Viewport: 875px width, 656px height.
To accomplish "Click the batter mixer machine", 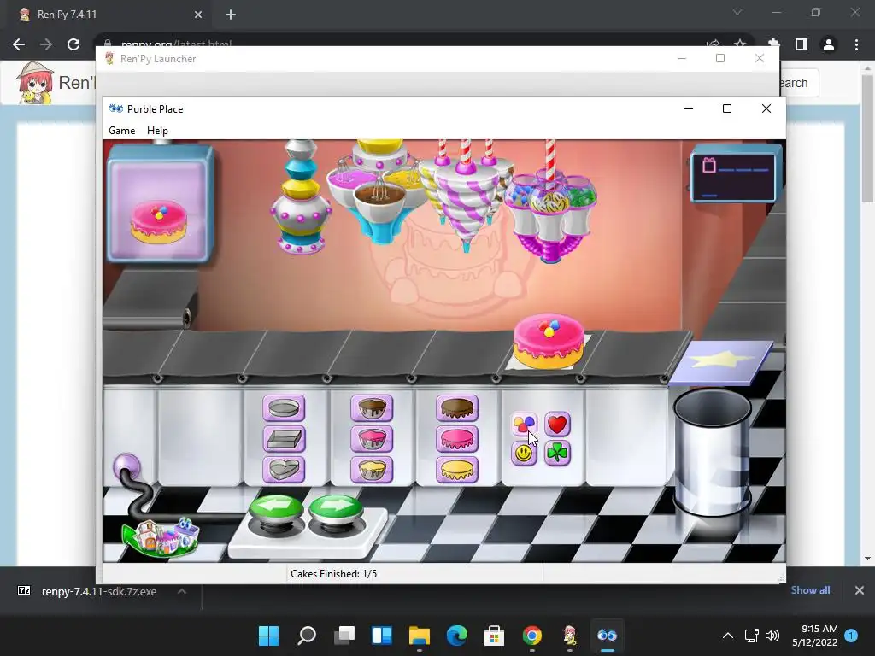I will (x=380, y=191).
